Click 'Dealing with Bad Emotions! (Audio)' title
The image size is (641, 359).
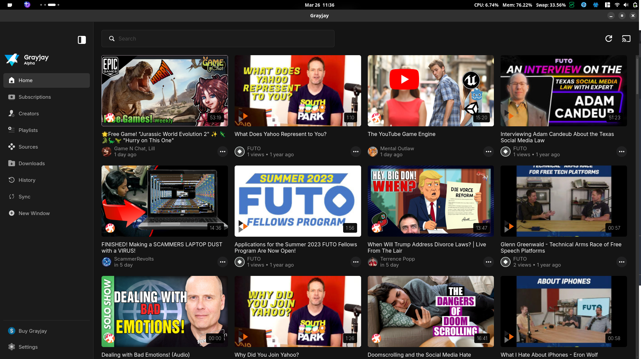point(145,355)
